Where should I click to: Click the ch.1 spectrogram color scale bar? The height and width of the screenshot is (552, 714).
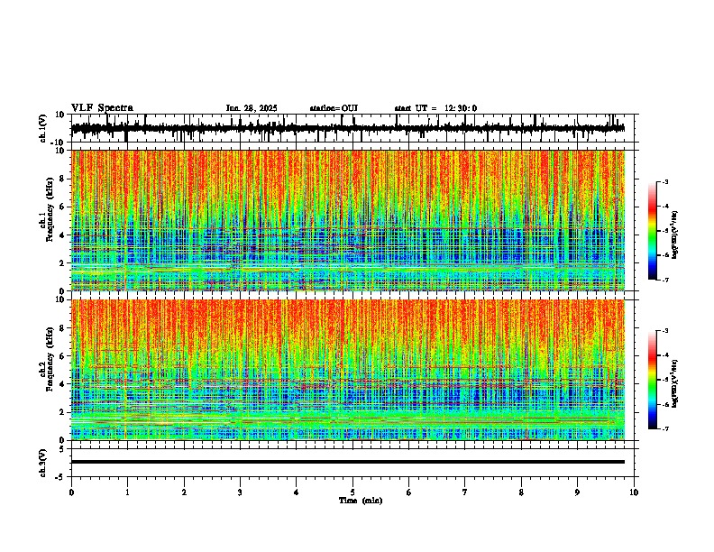(x=652, y=231)
